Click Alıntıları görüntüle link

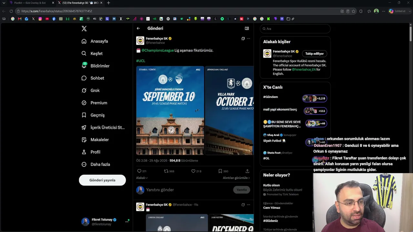(x=236, y=178)
